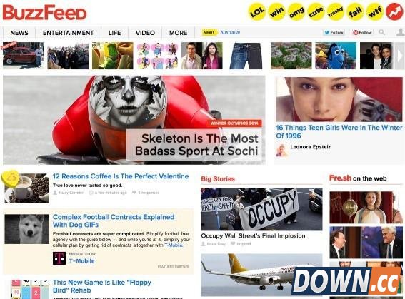Click the yellow LOL reaction badge
405x299 pixels.
click(x=257, y=11)
